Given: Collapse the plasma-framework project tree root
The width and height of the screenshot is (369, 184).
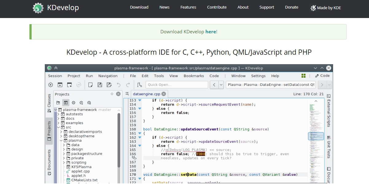Looking at the screenshot, I should pyautogui.click(x=56, y=110).
